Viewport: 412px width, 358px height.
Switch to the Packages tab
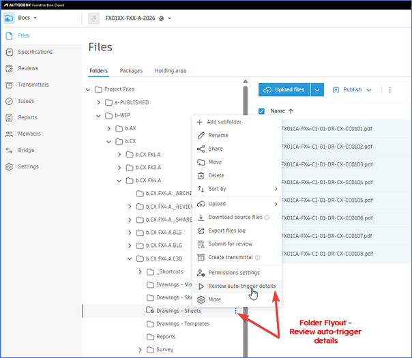click(x=131, y=71)
